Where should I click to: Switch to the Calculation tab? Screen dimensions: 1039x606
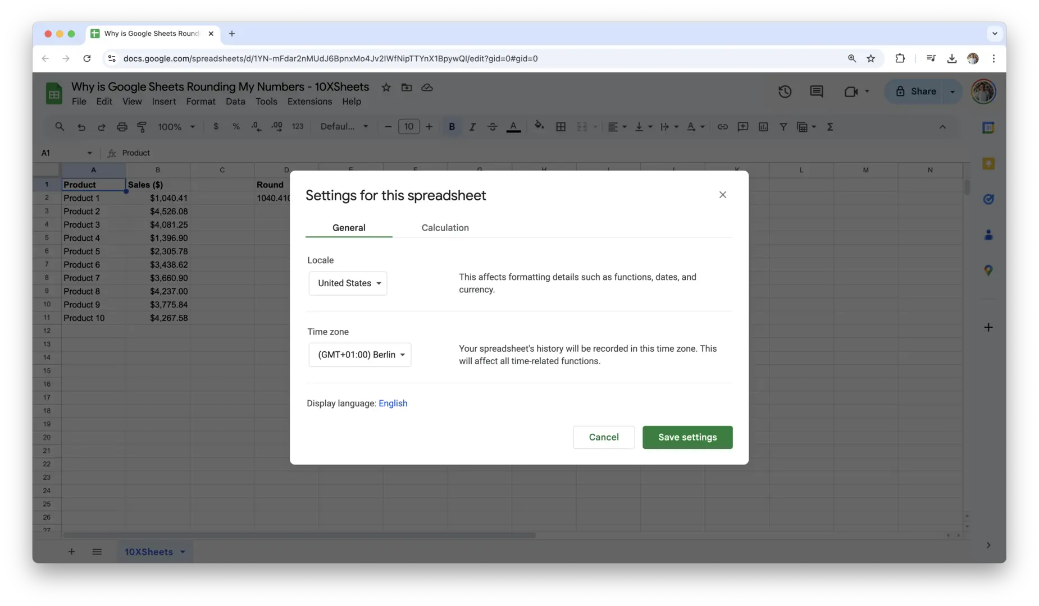[445, 228]
